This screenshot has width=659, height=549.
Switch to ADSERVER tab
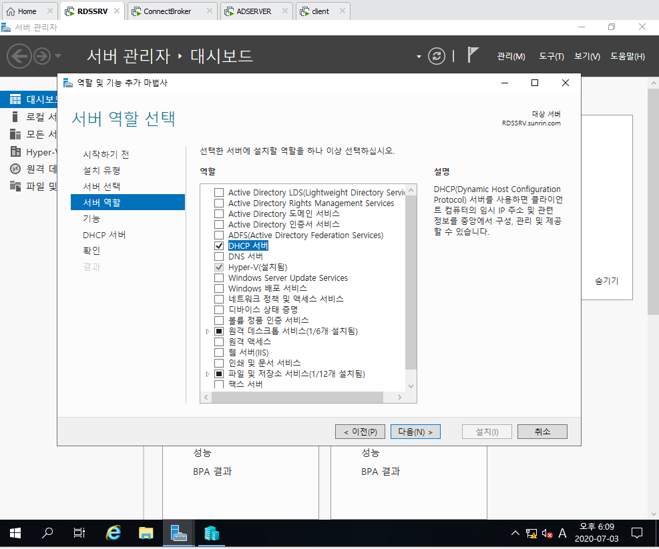(254, 11)
